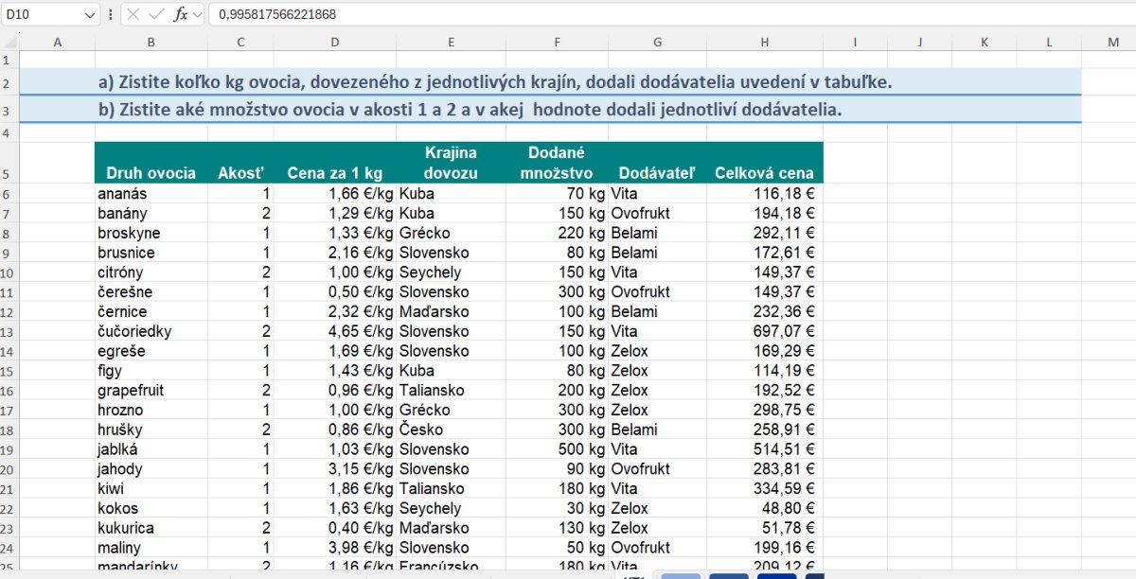Select column G header

pyautogui.click(x=657, y=42)
